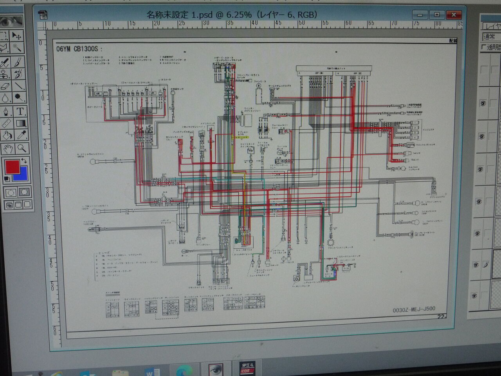Select the Type tool

point(20,112)
